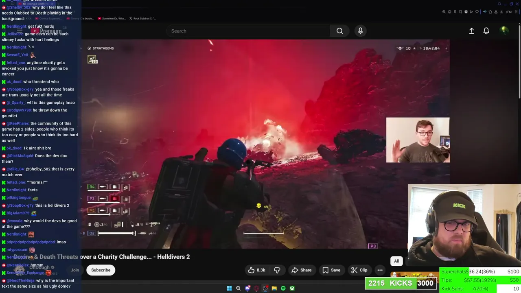The height and width of the screenshot is (293, 521).
Task: Open Spotify from the taskbar
Action: (283, 289)
